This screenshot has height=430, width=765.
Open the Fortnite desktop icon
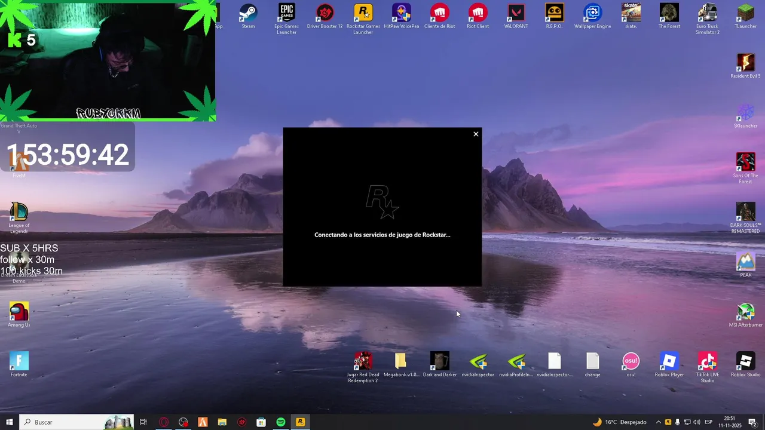coord(19,365)
